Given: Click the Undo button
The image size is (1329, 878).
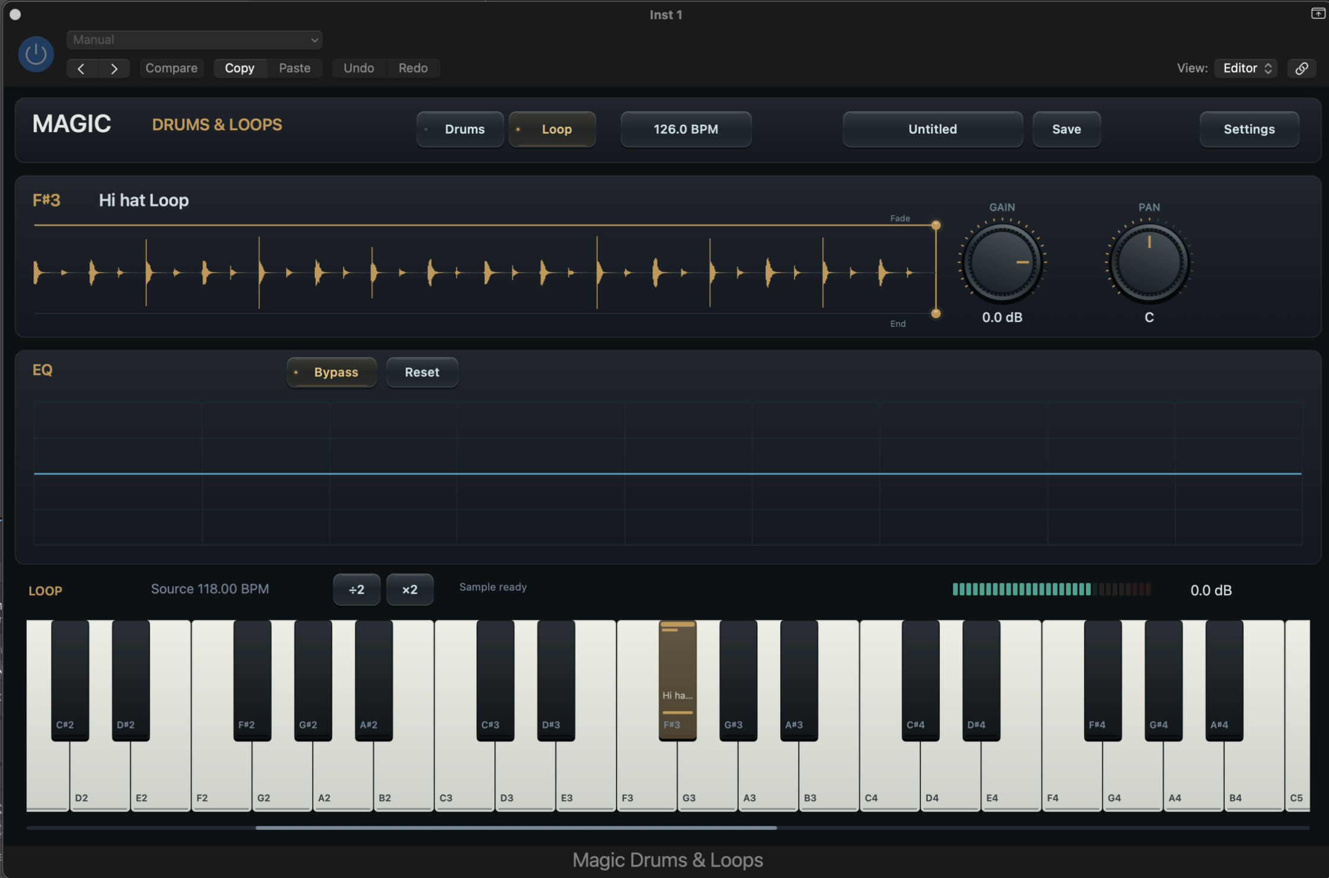Looking at the screenshot, I should click(359, 68).
